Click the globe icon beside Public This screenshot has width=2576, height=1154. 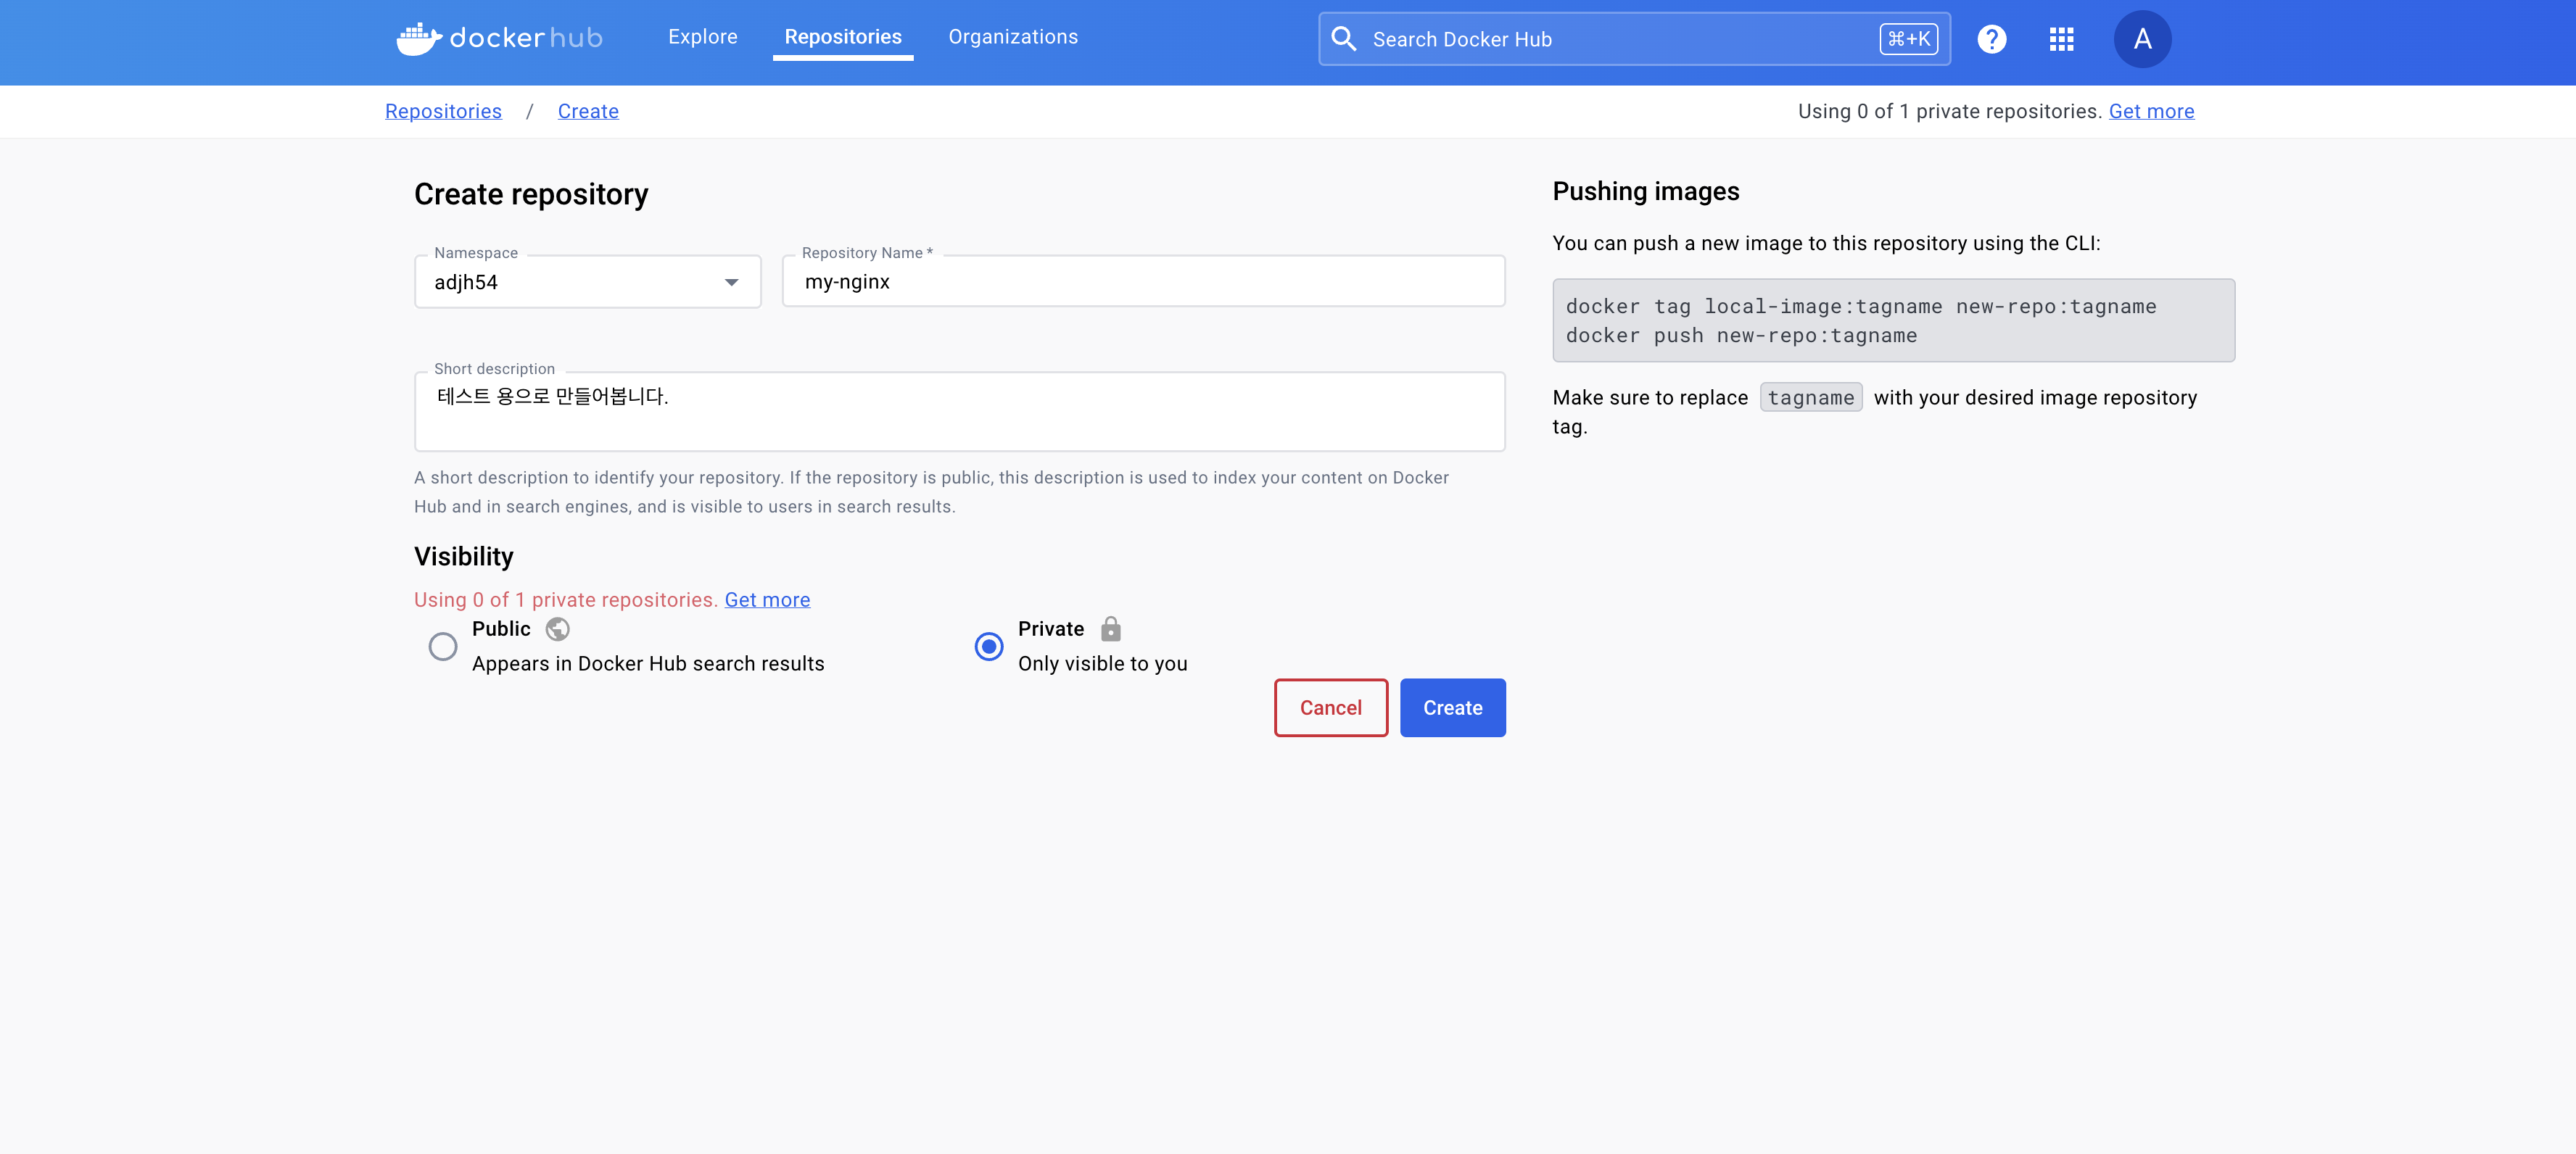(557, 628)
